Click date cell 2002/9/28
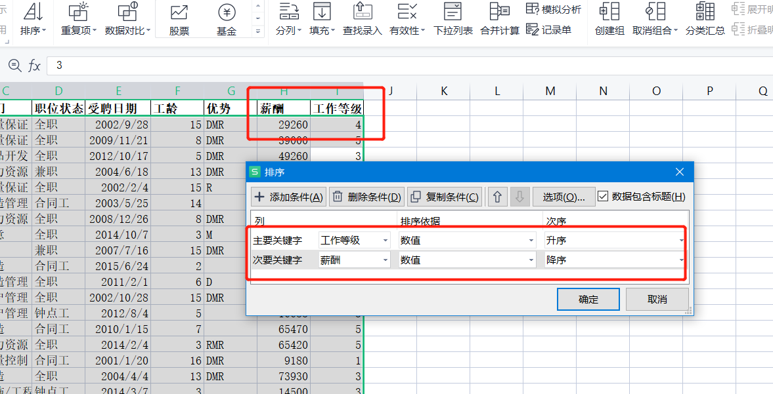Screen dimensions: 773x394 coord(118,125)
